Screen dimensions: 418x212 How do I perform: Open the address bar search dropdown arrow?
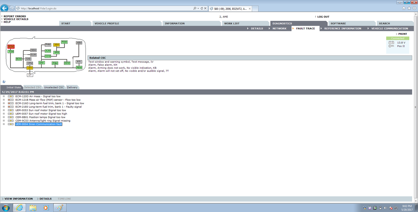pos(198,8)
